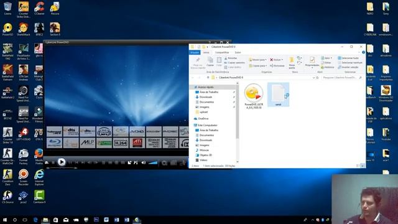Click the up-folder arrow in Explorer navigation
Viewport: 398px width, 224px height.
(x=208, y=77)
